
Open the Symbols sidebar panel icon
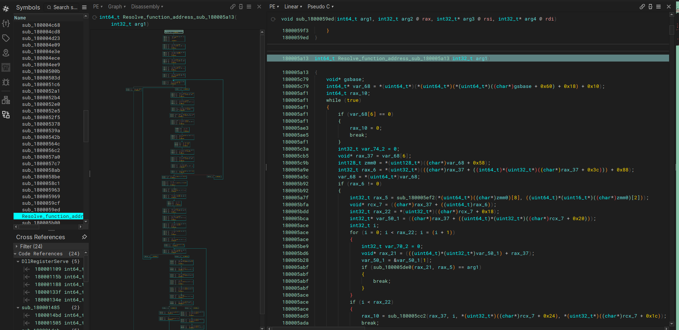pos(6,9)
